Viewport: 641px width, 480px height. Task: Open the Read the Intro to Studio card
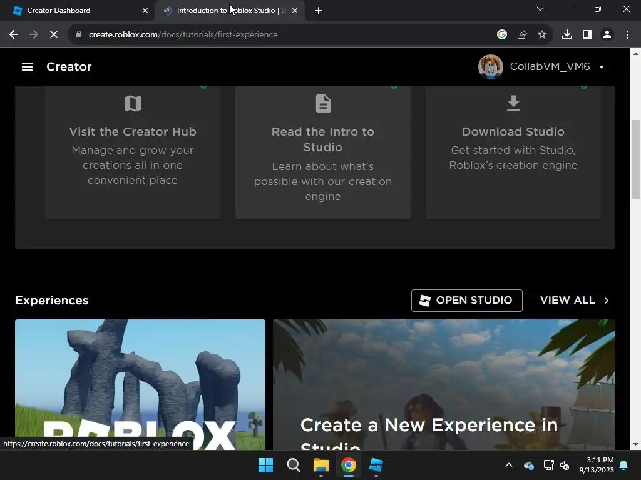[x=323, y=152]
